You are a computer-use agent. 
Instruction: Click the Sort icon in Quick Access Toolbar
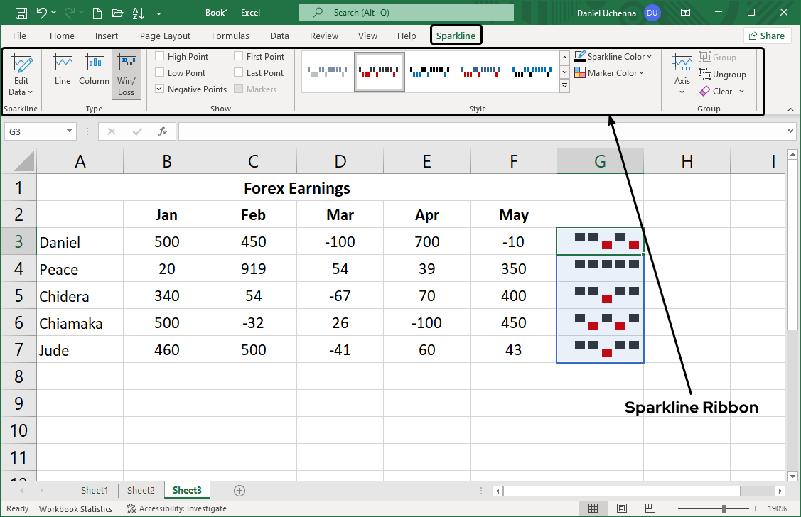[137, 12]
